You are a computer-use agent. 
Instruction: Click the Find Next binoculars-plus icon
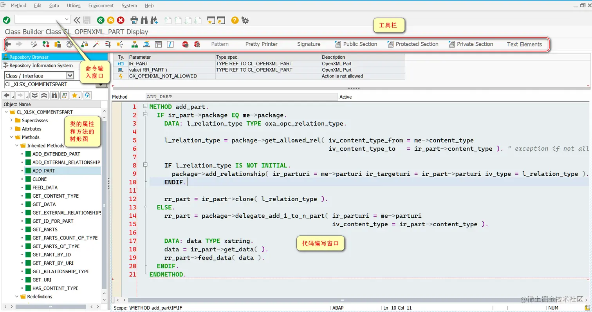coord(154,20)
